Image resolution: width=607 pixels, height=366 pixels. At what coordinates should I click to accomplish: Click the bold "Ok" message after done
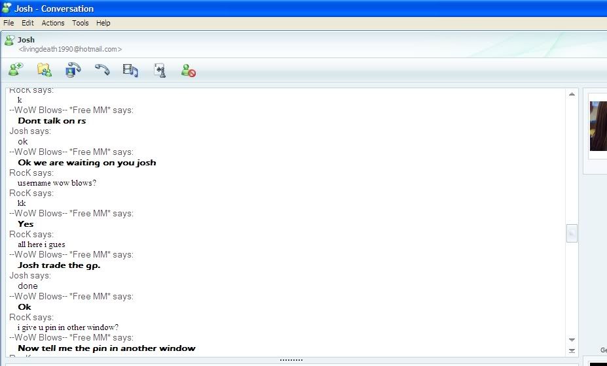tap(24, 307)
